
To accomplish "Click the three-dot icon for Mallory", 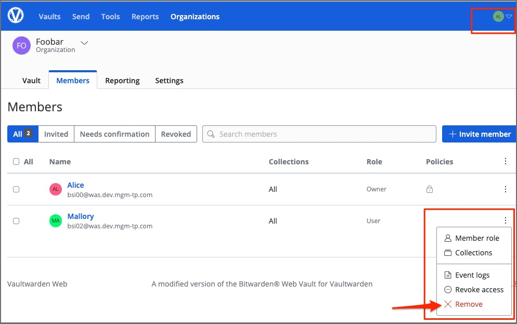I will 505,221.
